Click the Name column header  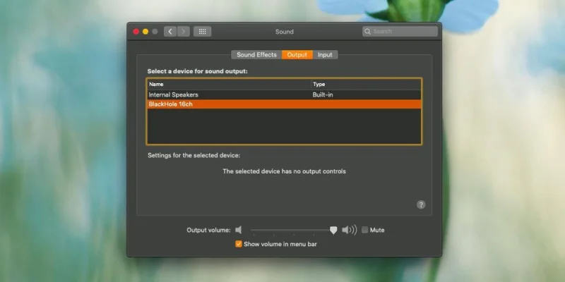point(229,84)
